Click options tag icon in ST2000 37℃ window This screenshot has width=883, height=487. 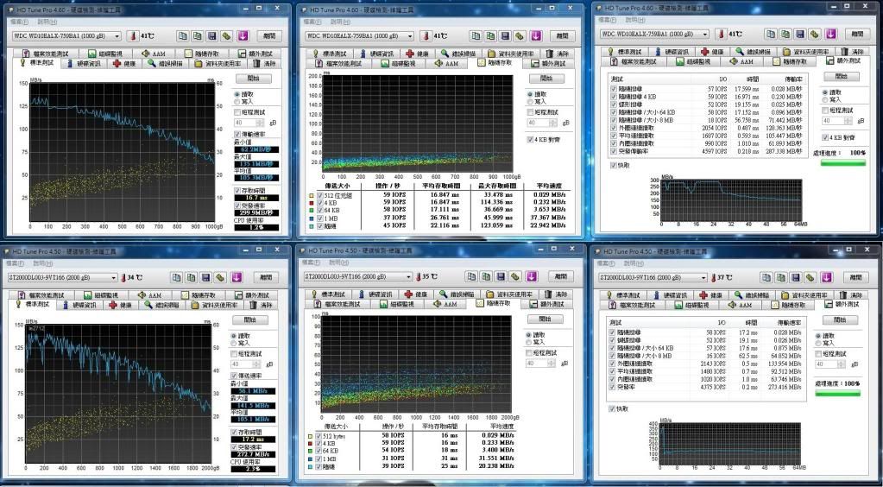coord(810,277)
